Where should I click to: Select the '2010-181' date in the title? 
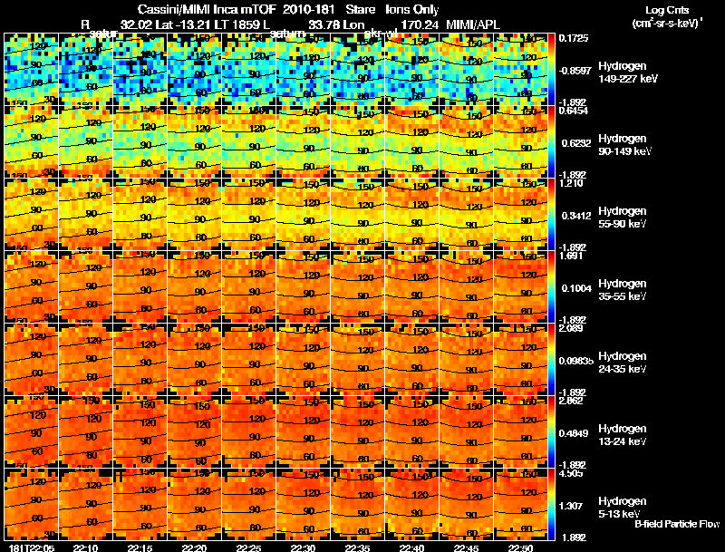click(x=308, y=10)
